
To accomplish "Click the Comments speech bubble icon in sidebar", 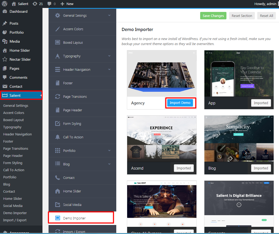I will [5, 77].
